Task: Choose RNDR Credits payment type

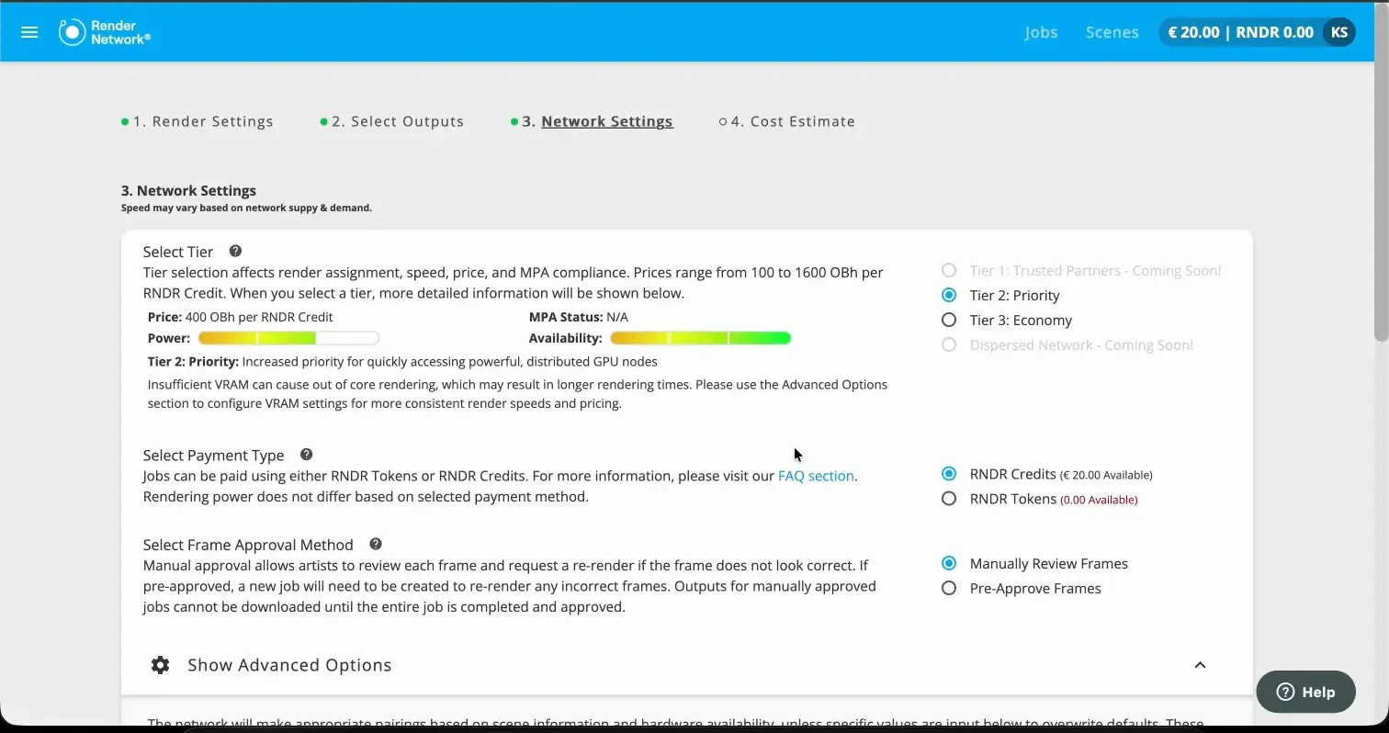Action: click(949, 474)
